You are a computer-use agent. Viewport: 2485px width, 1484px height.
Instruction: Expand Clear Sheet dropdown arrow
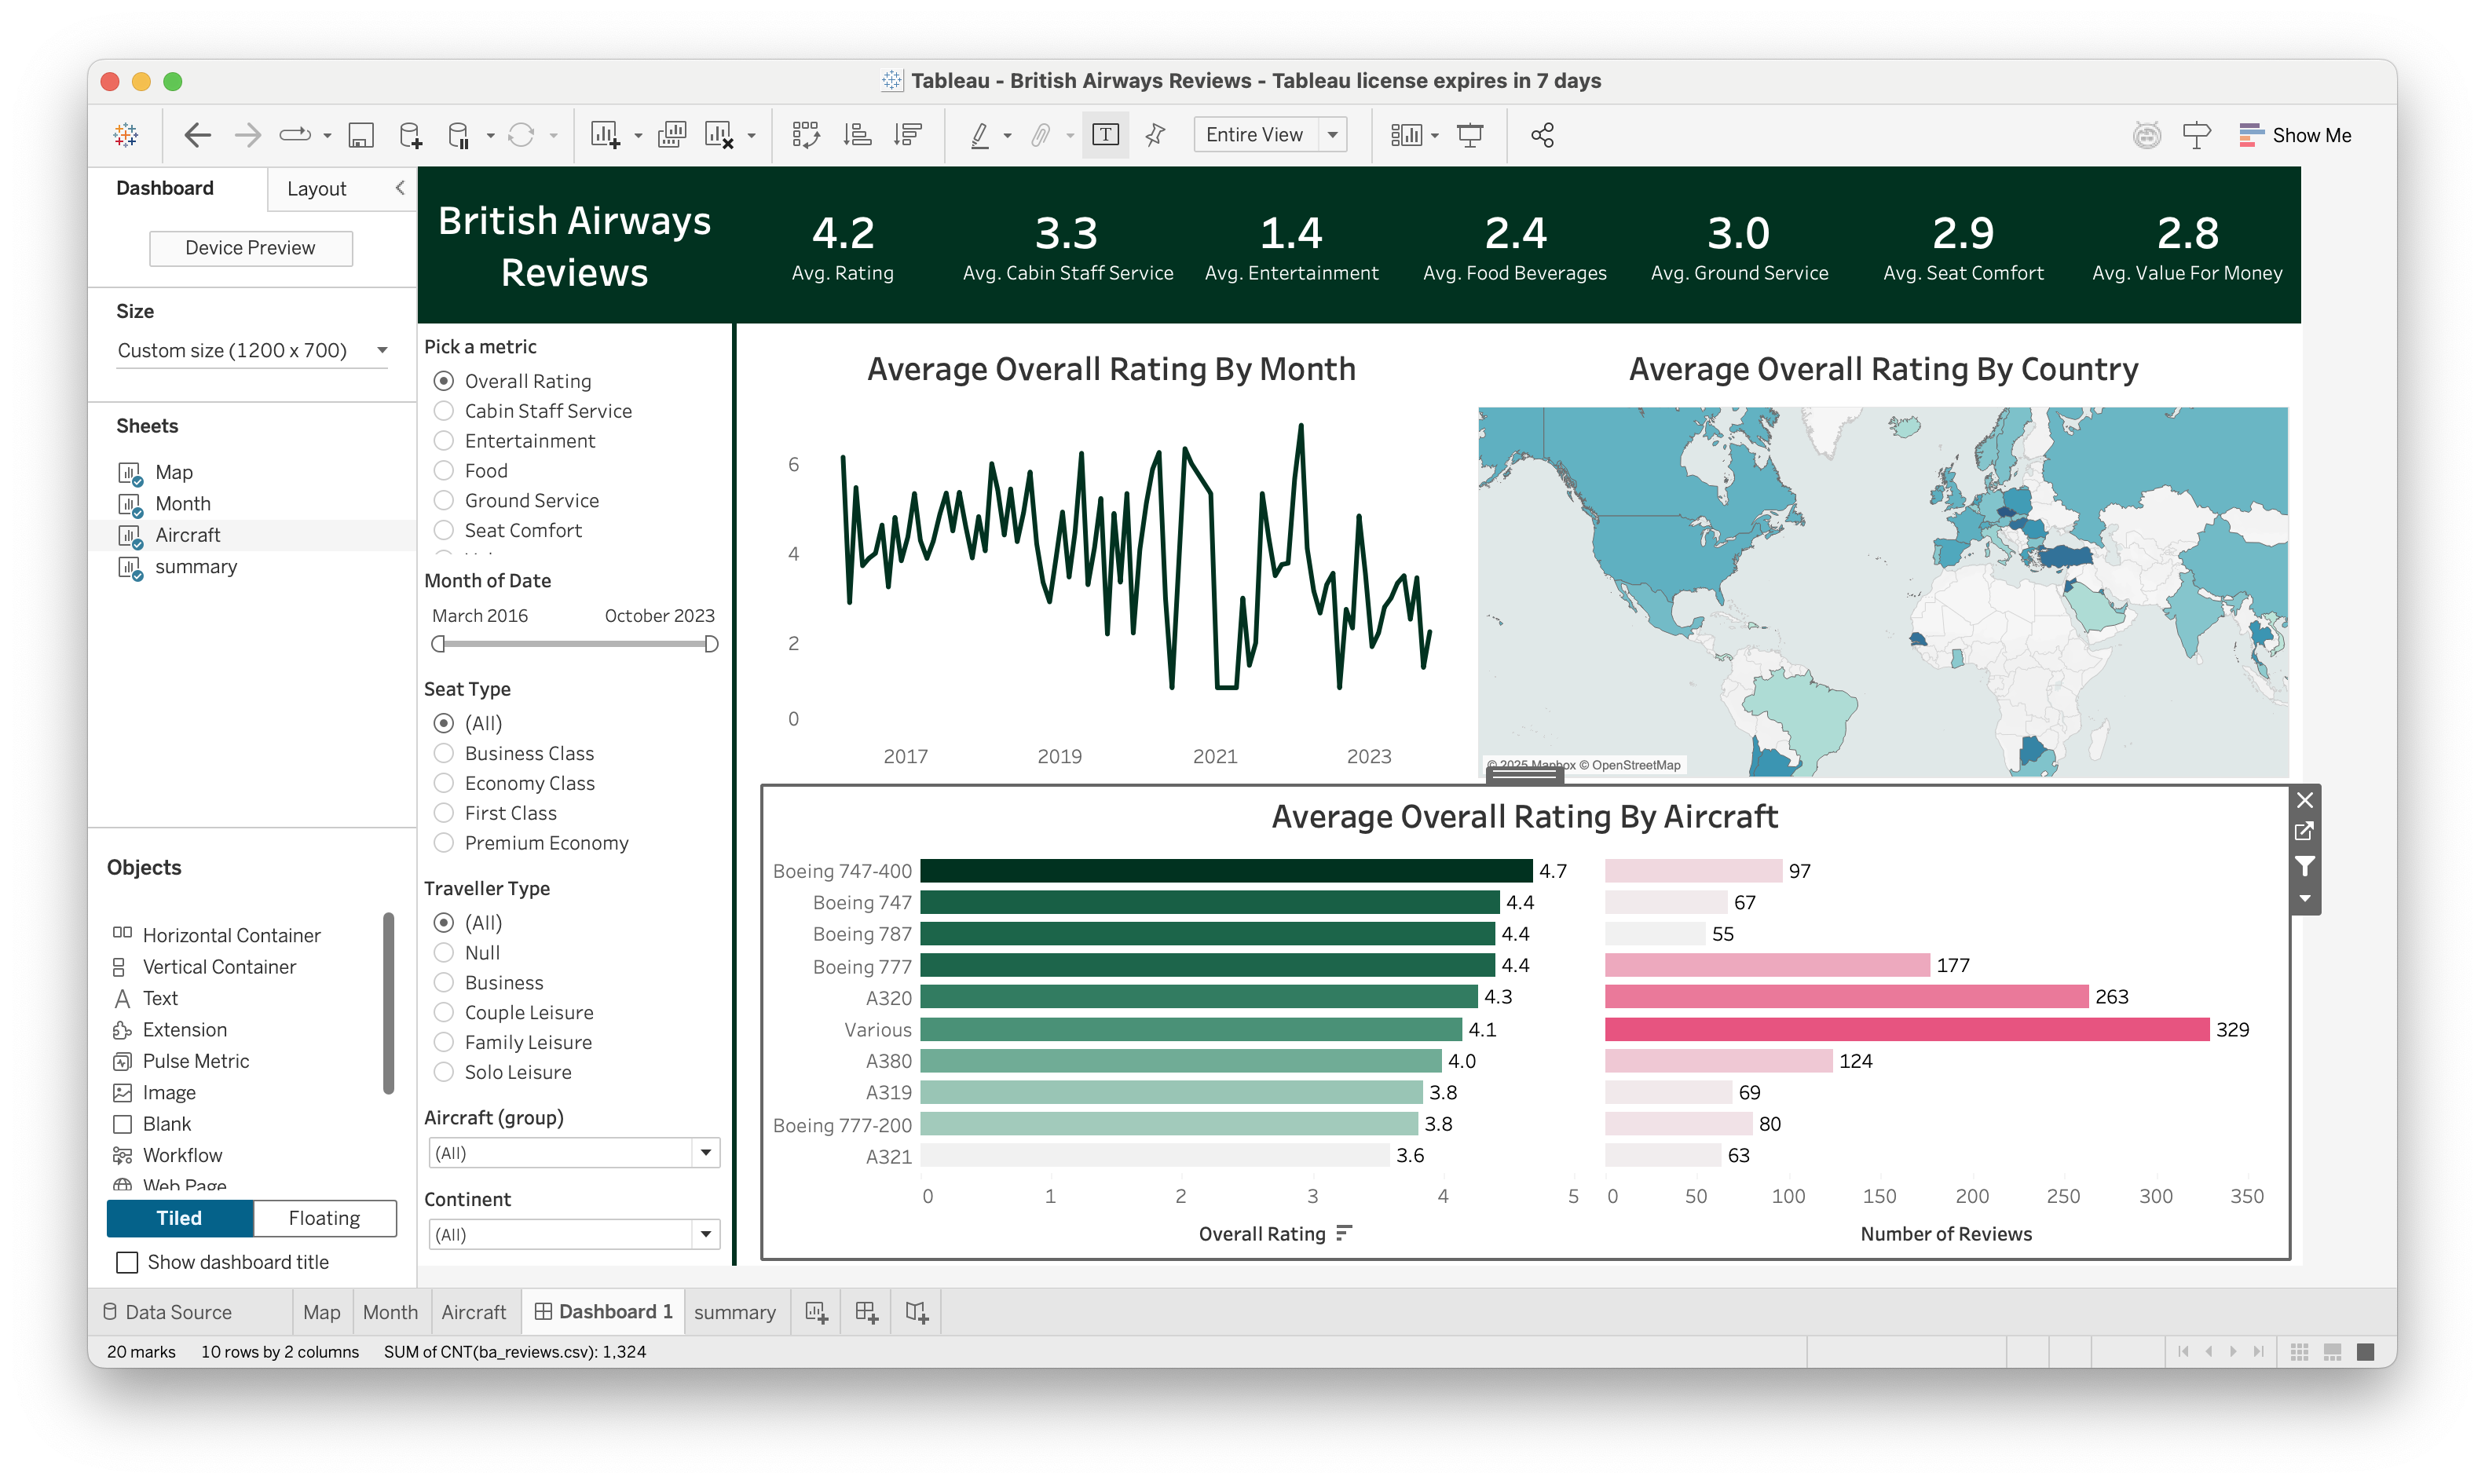point(751,136)
